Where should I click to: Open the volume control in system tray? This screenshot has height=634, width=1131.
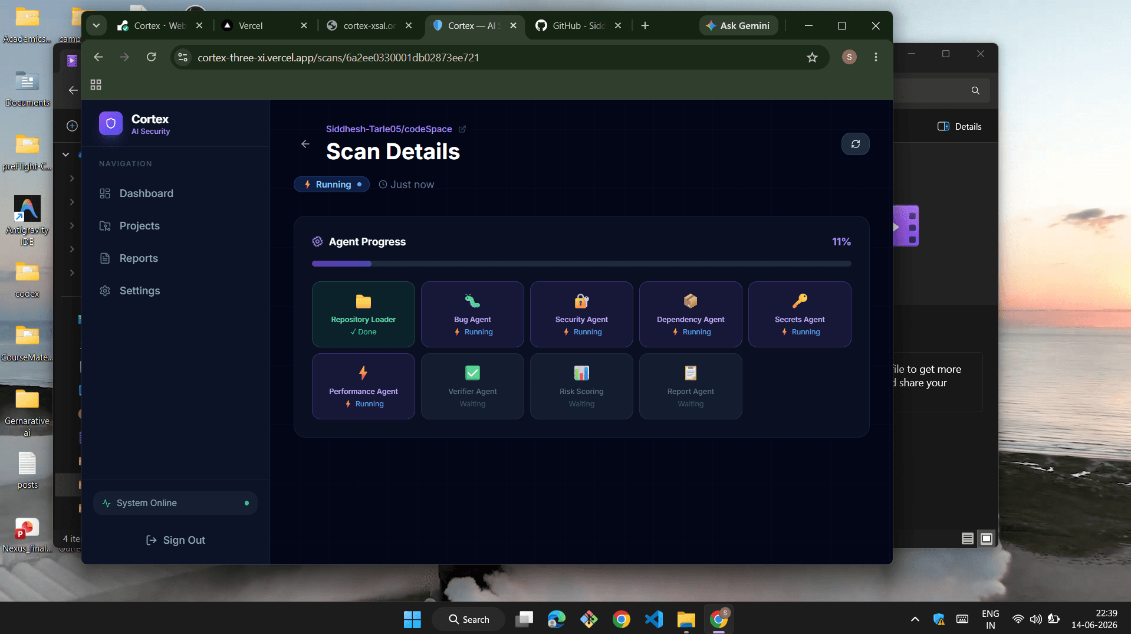pos(1035,619)
